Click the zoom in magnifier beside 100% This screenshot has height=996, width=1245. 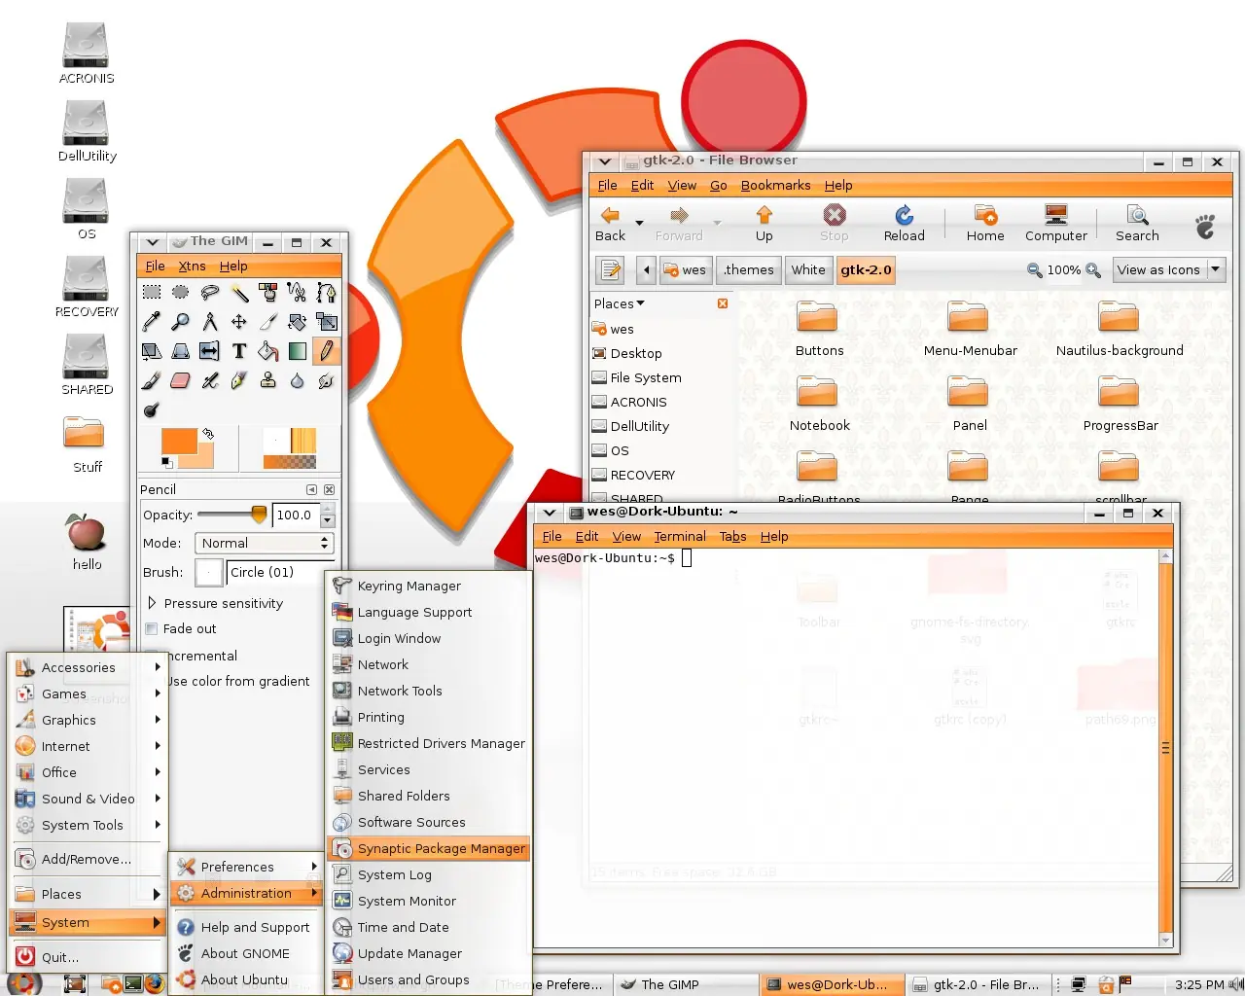(x=1093, y=270)
